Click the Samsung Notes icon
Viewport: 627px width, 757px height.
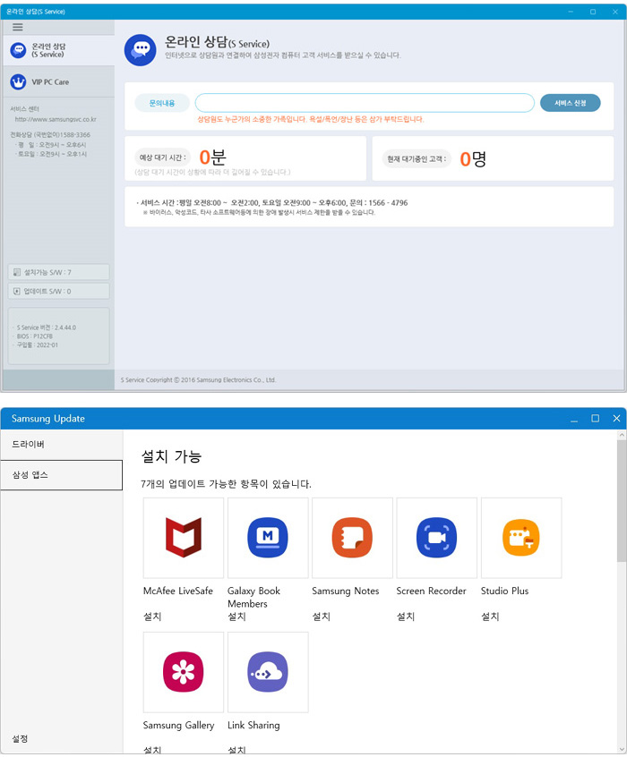pyautogui.click(x=352, y=538)
